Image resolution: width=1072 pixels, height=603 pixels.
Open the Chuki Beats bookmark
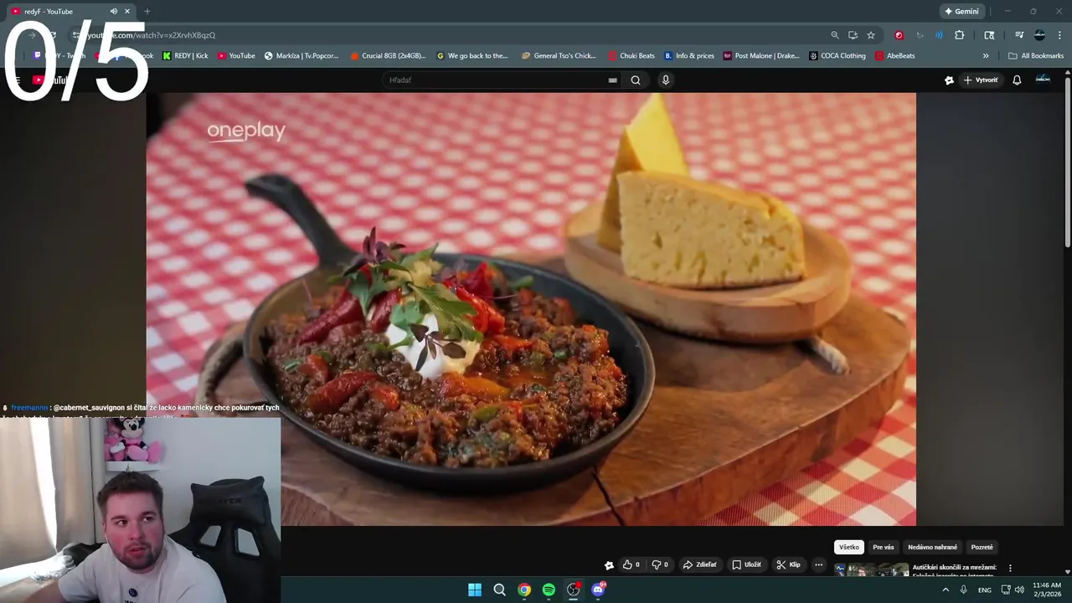pos(631,56)
